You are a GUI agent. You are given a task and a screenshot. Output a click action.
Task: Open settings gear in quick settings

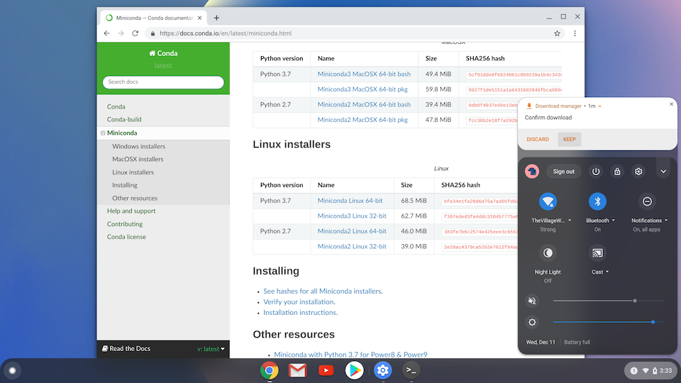tap(638, 172)
